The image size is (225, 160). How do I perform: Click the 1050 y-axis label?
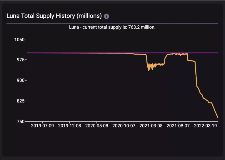(x=19, y=40)
